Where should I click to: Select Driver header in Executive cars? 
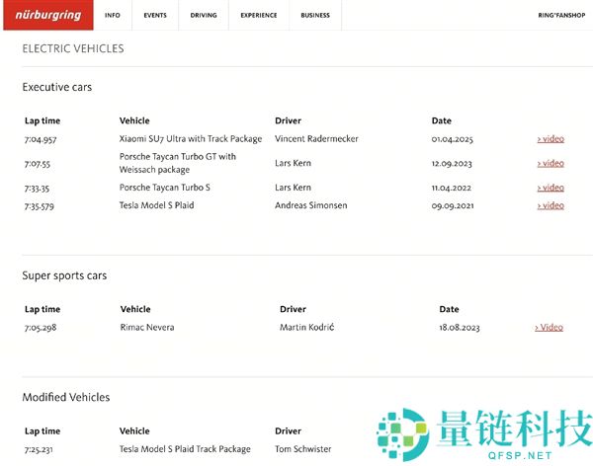point(289,120)
